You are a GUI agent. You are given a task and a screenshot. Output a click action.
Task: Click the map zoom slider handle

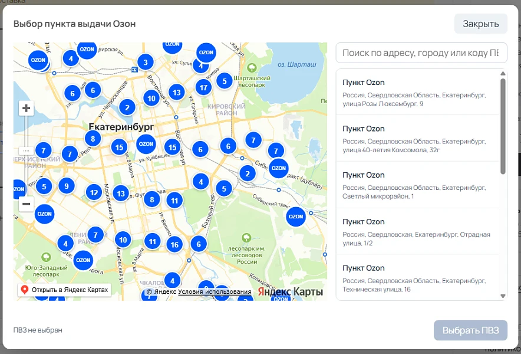27,151
